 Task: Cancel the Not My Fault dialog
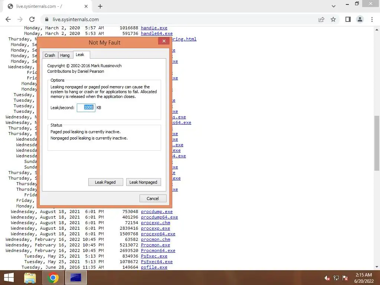(153, 199)
